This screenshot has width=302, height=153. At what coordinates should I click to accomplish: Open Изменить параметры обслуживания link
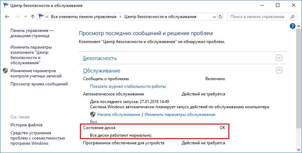click(180, 114)
